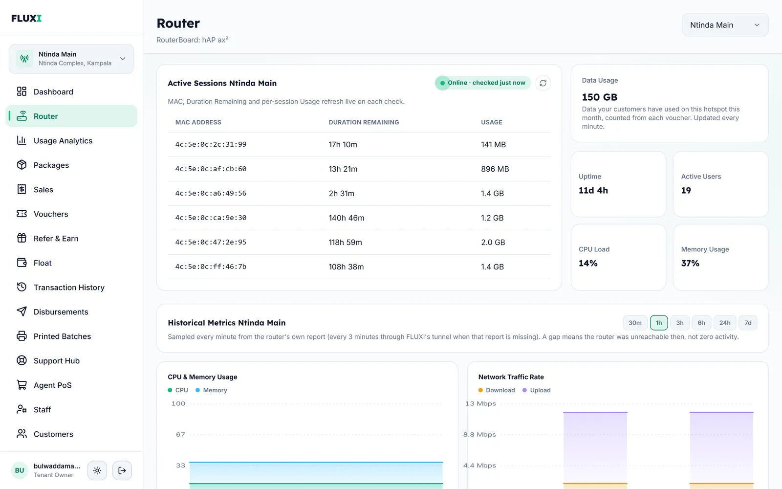
Task: Select the 1h time range
Action: [x=659, y=323]
